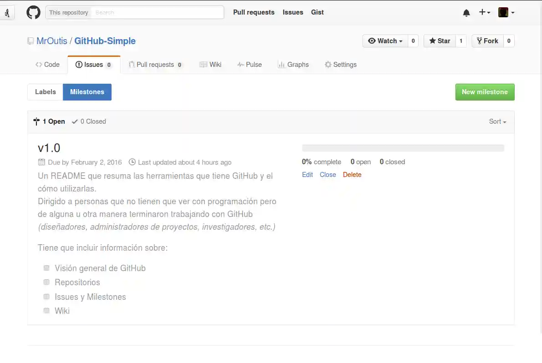Switch to the Labels view
The width and height of the screenshot is (542, 363).
45,92
